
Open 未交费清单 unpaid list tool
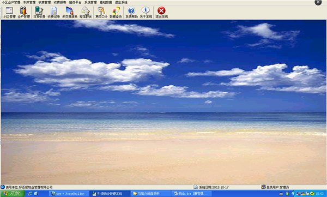click(x=70, y=13)
